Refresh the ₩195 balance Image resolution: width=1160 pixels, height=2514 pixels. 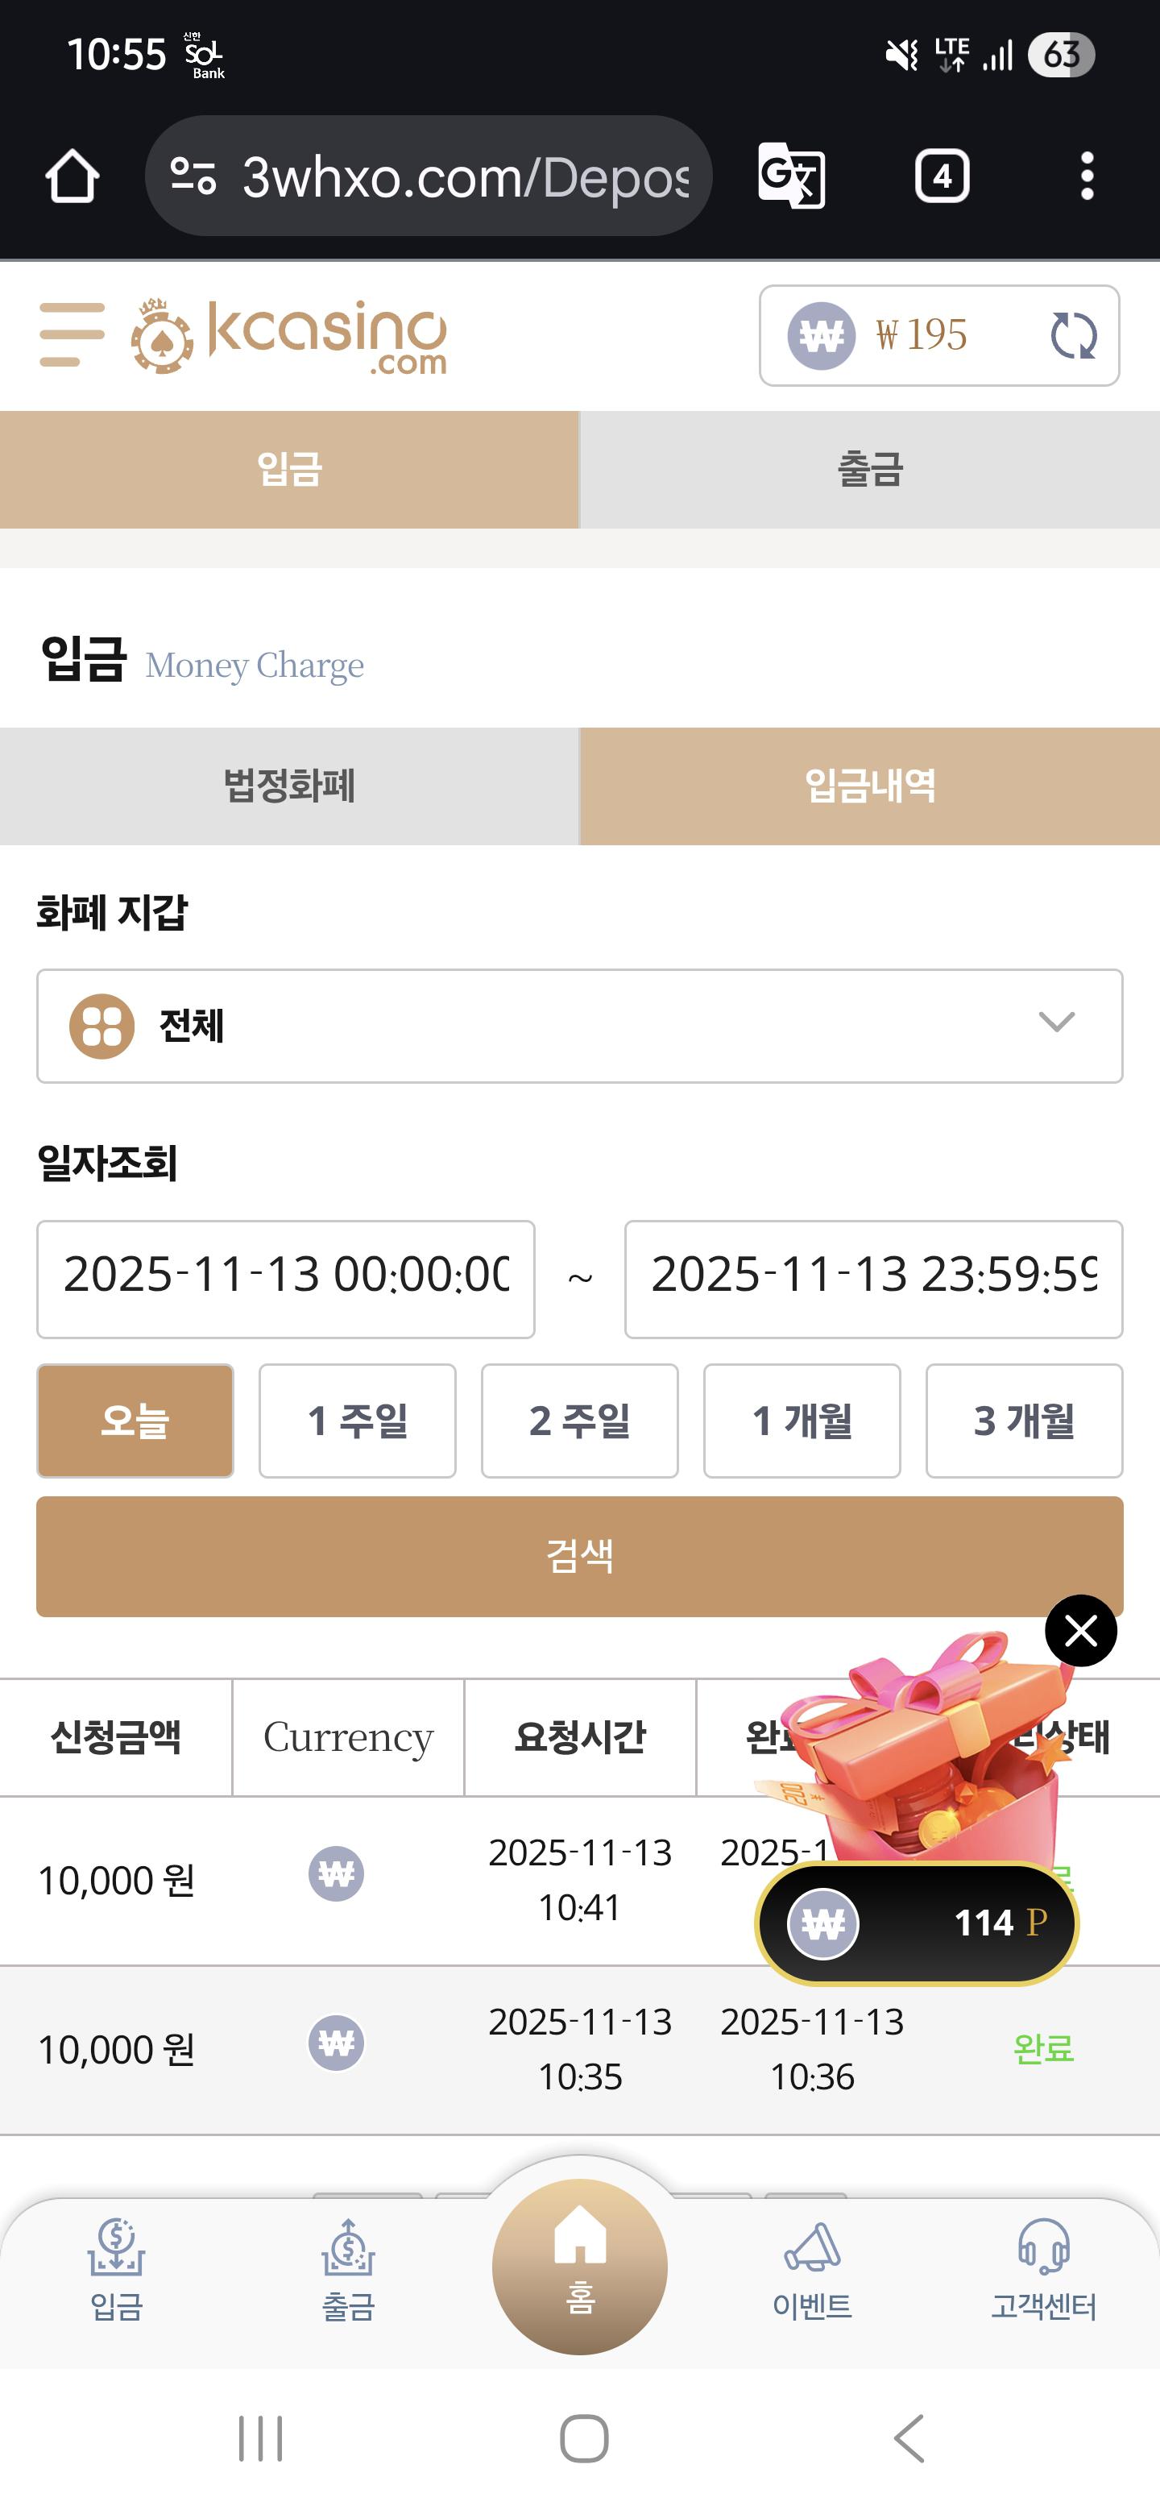[1073, 336]
